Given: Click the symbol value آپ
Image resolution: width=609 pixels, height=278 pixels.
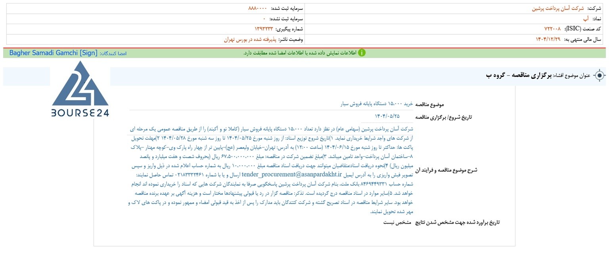Looking at the screenshot, I should pos(586,19).
